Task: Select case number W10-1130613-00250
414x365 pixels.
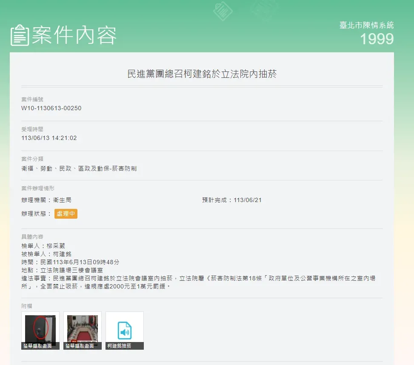Action: 51,108
